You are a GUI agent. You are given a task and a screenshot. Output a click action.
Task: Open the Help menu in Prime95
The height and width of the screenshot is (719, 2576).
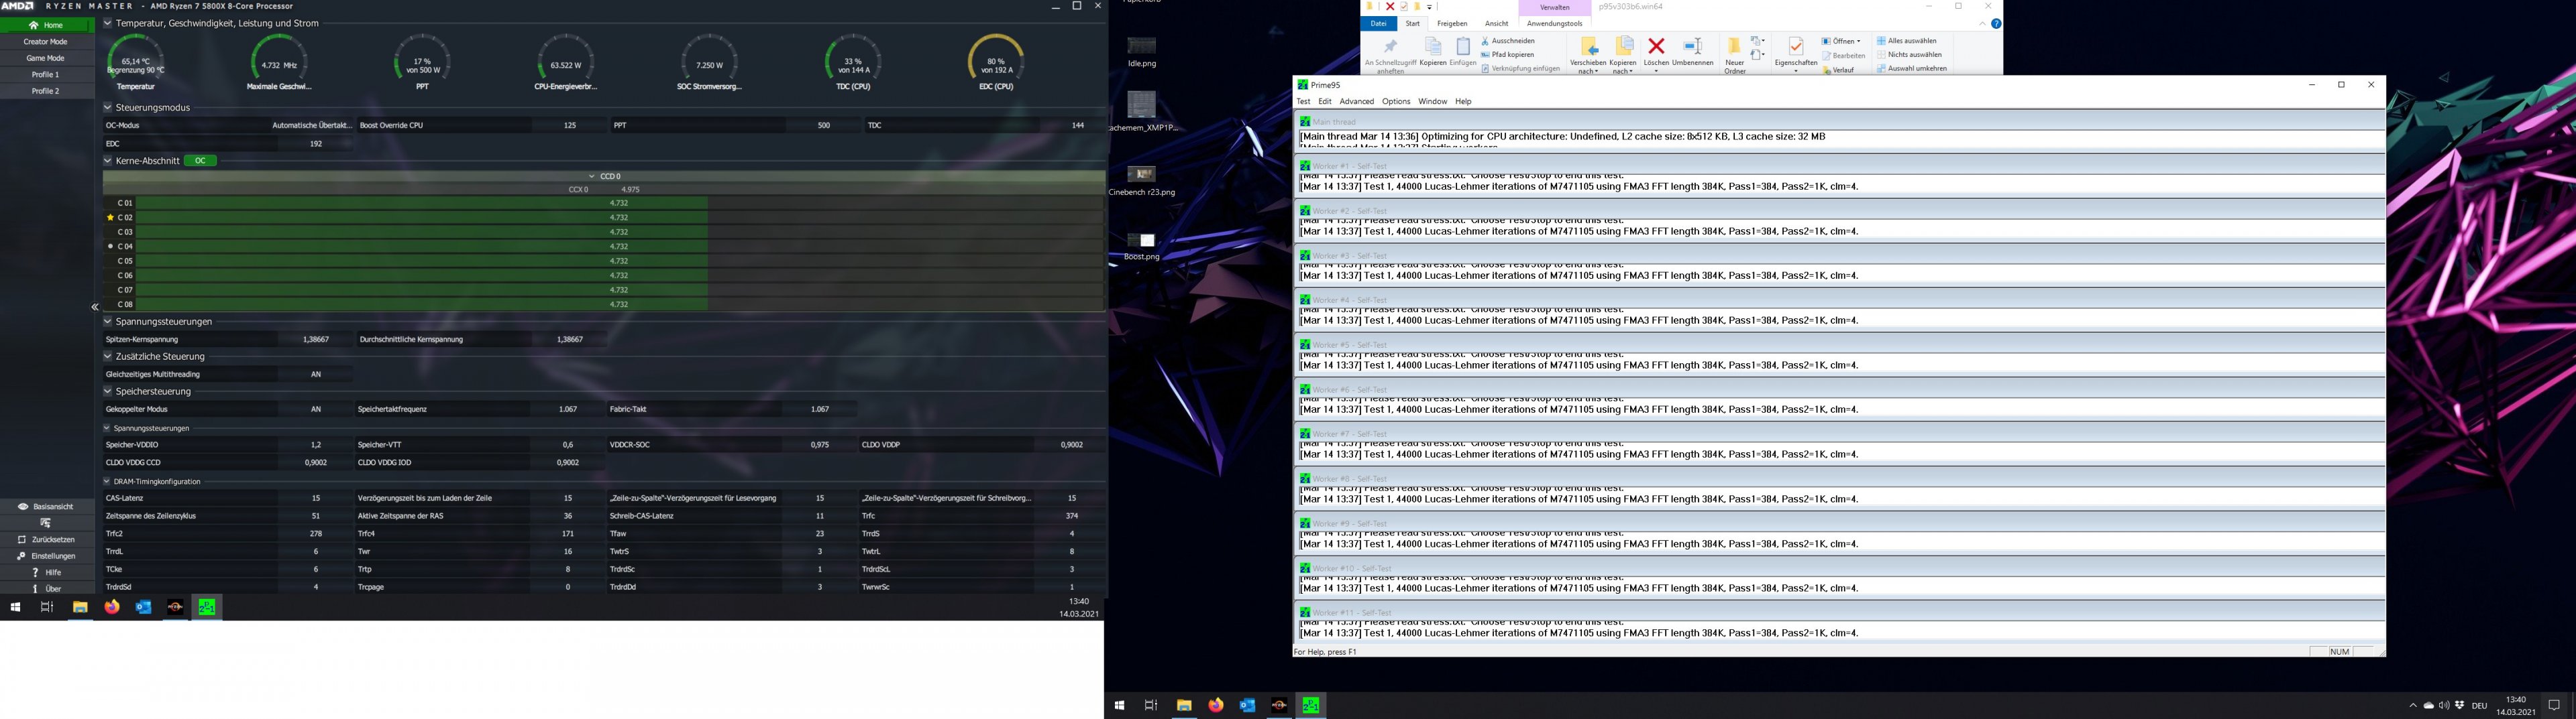1463,102
